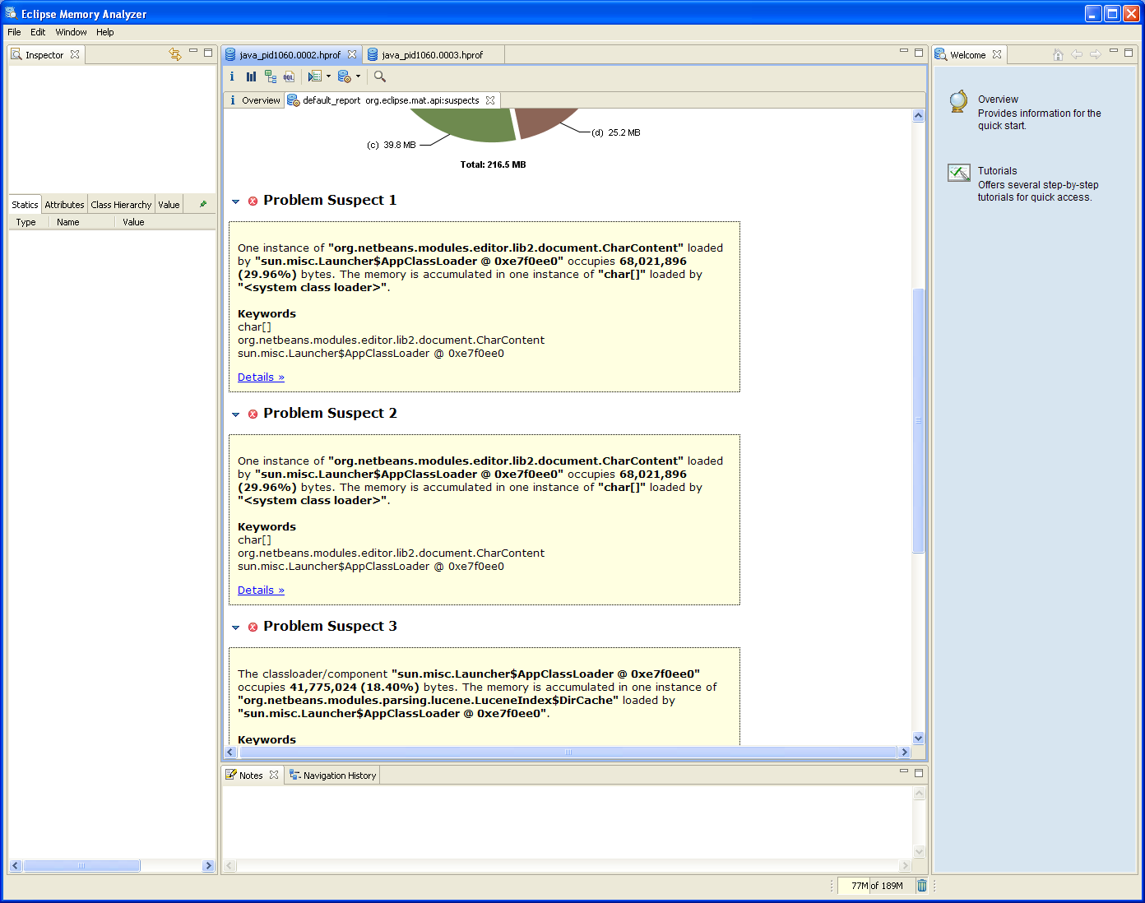Close the Welcome view tab
Image resolution: width=1145 pixels, height=903 pixels.
click(x=997, y=54)
